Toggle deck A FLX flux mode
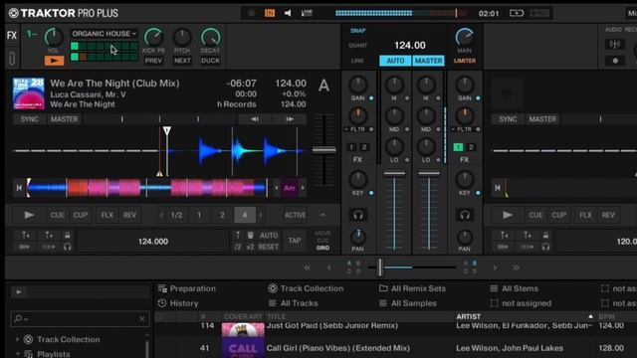637x358 pixels. point(106,215)
